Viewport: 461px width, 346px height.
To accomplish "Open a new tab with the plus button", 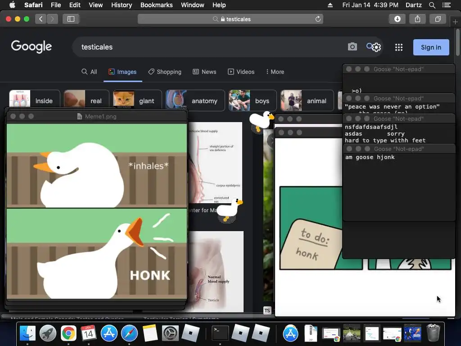I will [455, 22].
